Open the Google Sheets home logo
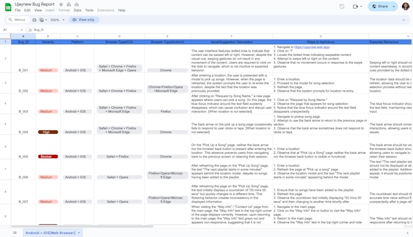Viewport: 413px width, 237px height. (8, 7)
